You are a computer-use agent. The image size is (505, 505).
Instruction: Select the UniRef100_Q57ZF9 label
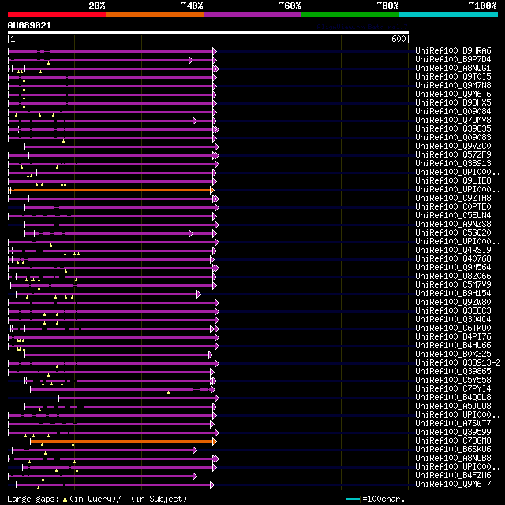pyautogui.click(x=453, y=155)
